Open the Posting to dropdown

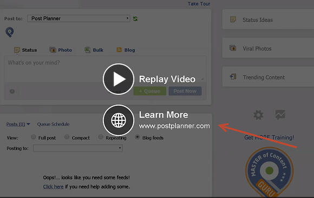[78, 148]
